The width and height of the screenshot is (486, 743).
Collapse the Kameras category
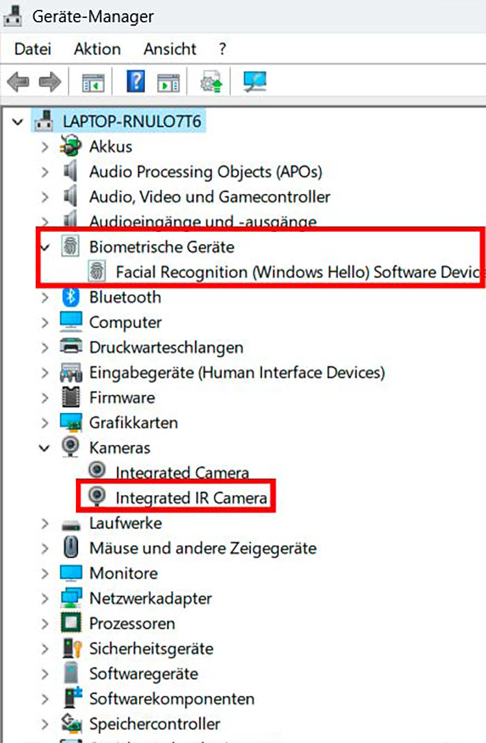pos(44,448)
